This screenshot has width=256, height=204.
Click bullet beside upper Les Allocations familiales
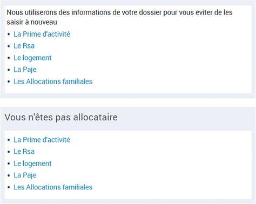(x=9, y=81)
